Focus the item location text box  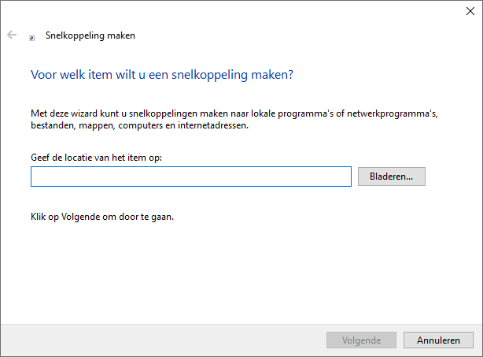point(191,177)
